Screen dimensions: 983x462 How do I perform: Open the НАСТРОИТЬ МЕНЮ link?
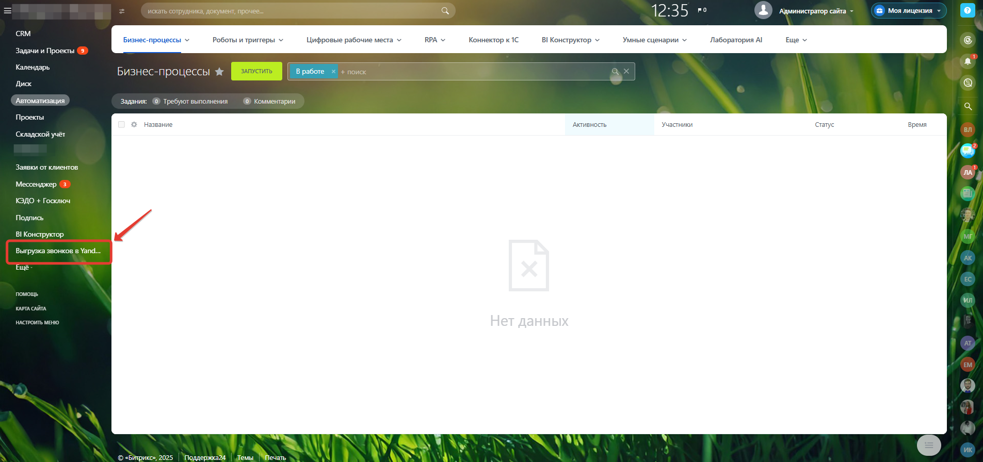37,322
